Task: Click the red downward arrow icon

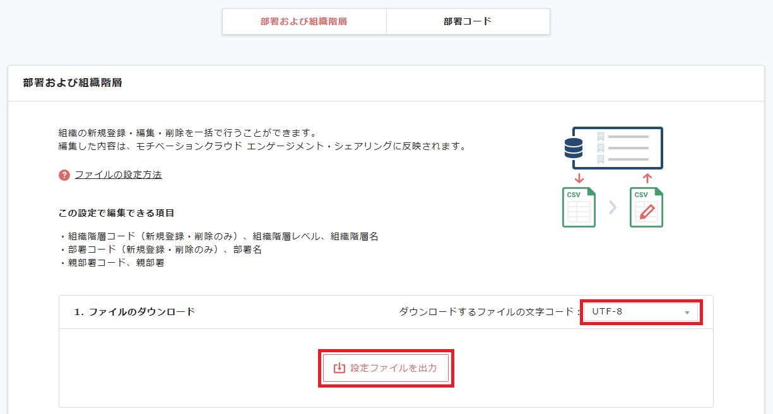Action: click(579, 178)
